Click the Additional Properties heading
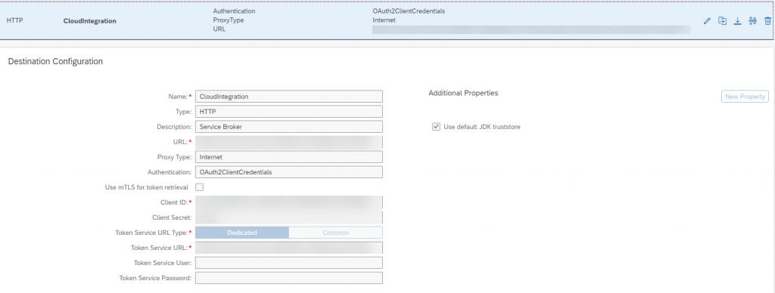 tap(463, 93)
